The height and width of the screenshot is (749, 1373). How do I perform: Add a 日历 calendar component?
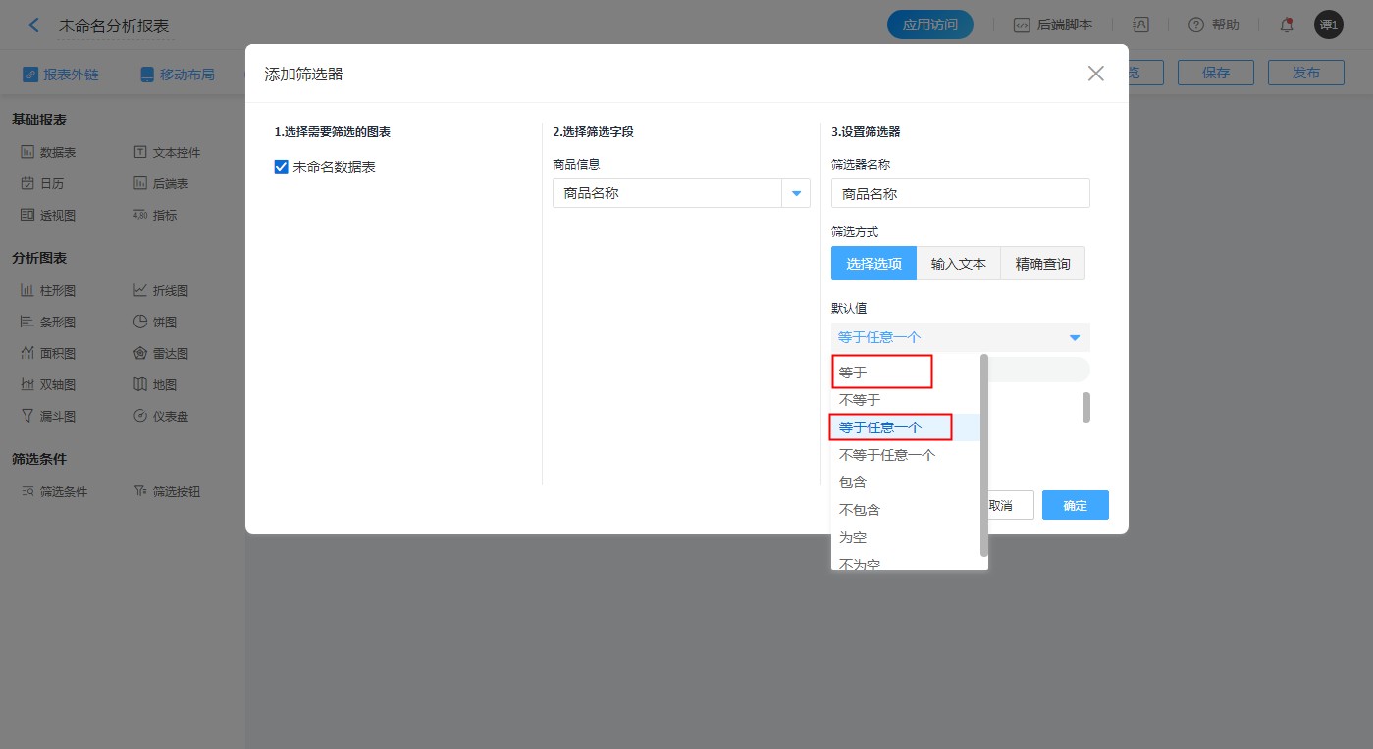pyautogui.click(x=28, y=184)
